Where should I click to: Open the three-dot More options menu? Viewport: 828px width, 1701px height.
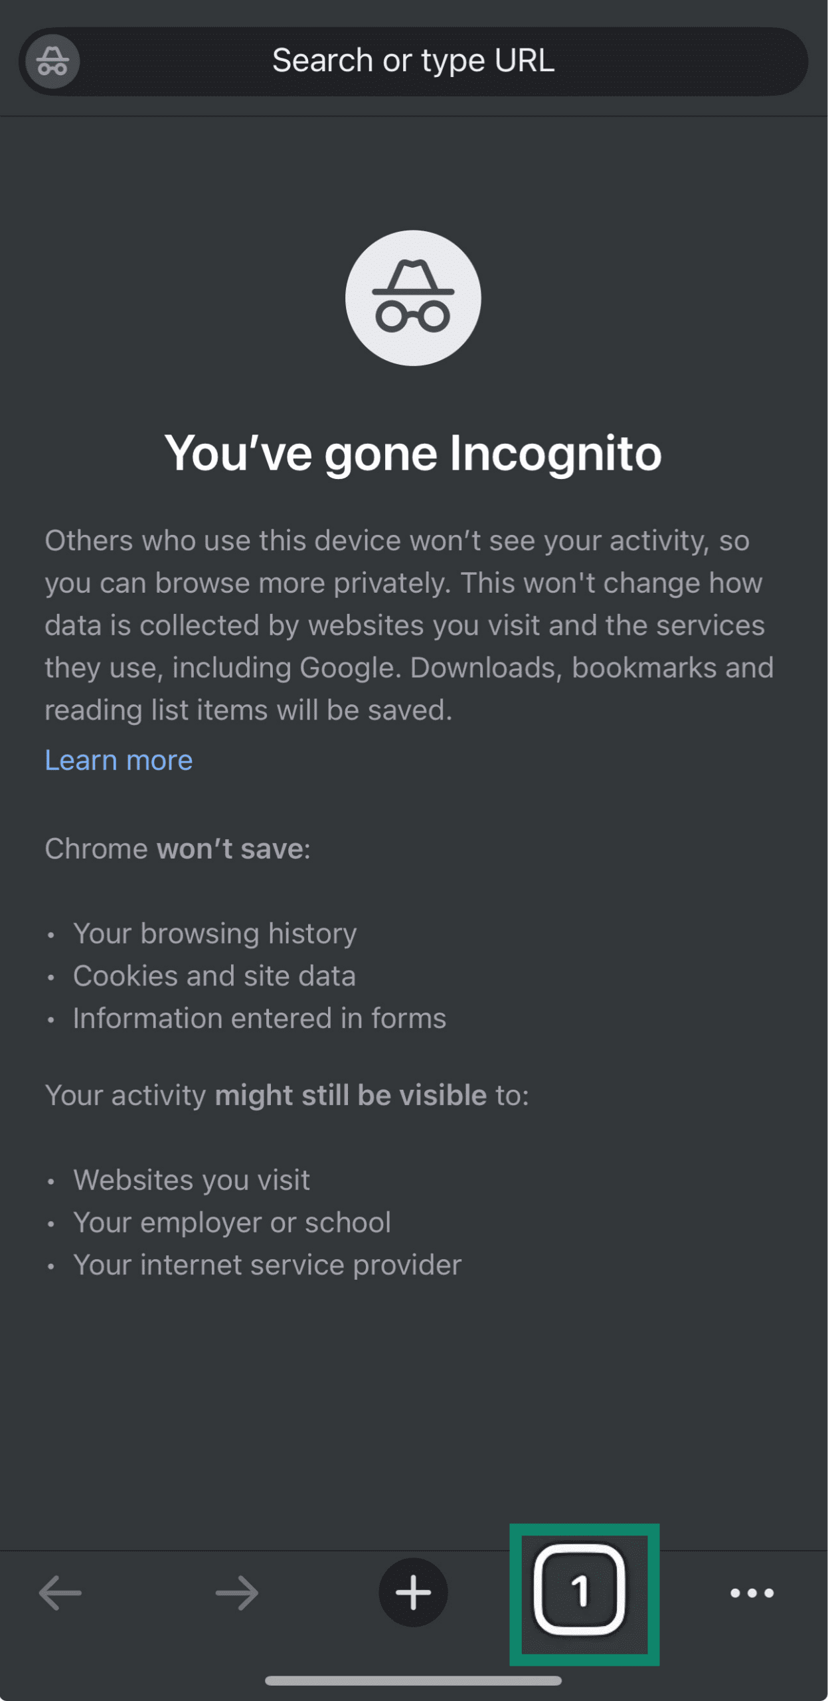(x=751, y=1591)
